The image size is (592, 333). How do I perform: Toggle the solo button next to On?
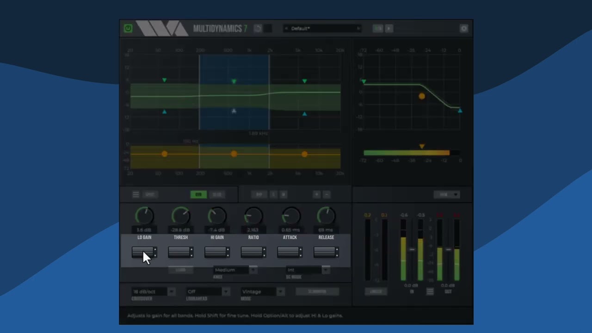click(217, 195)
